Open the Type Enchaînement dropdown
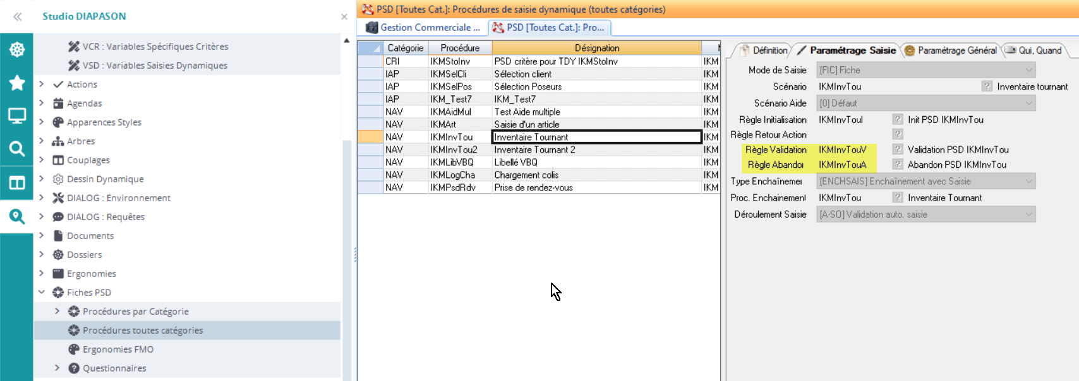 click(x=1028, y=182)
